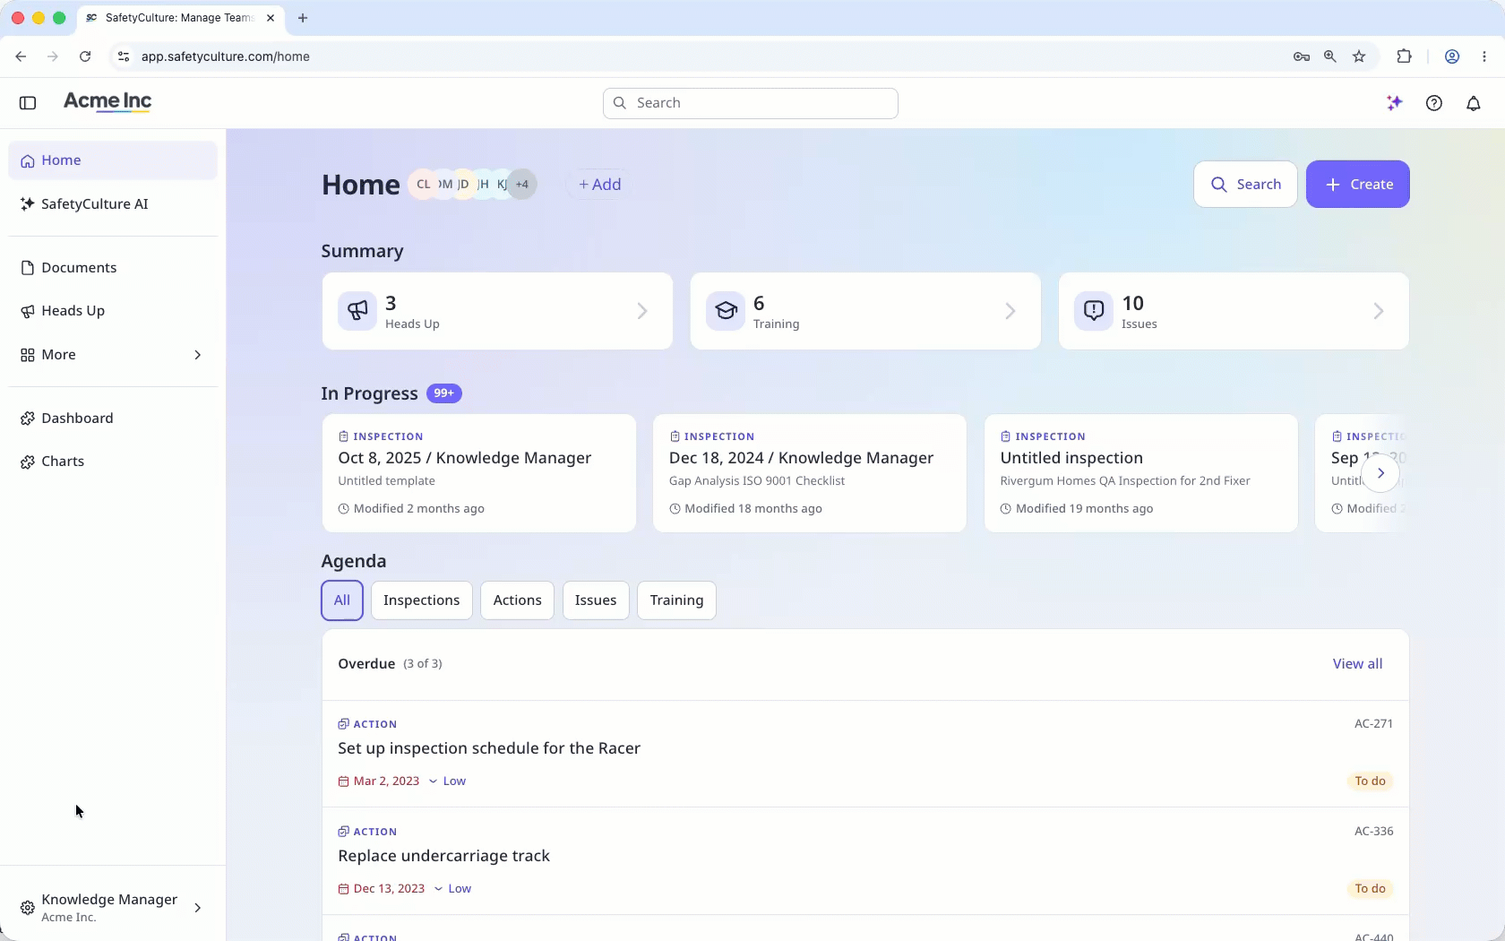Open Charts in the sidebar

coord(113,462)
